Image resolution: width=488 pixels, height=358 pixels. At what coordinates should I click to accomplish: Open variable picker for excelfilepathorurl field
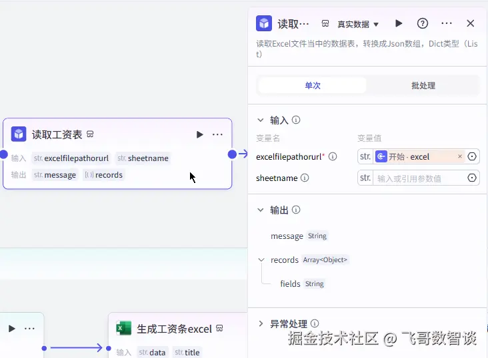coord(472,156)
